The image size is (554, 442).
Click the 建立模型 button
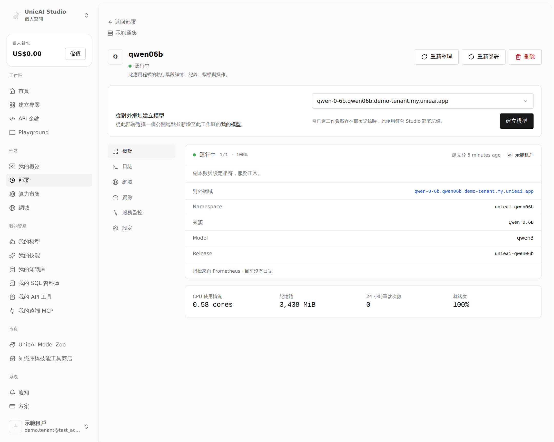tap(517, 121)
